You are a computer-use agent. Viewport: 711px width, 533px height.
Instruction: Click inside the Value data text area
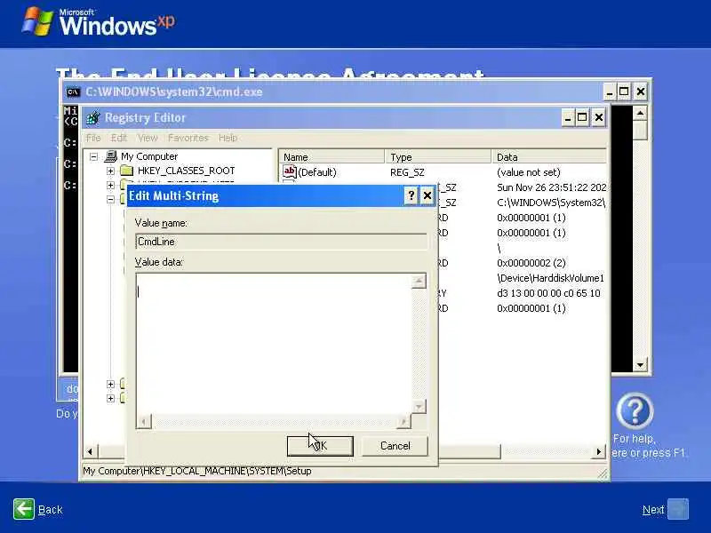(274, 344)
